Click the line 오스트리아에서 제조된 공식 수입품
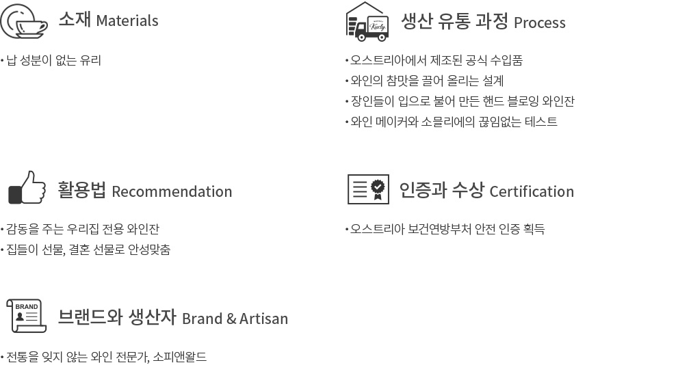 click(x=436, y=60)
